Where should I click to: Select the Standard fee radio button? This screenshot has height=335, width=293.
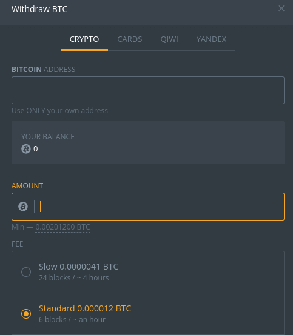[26, 314]
